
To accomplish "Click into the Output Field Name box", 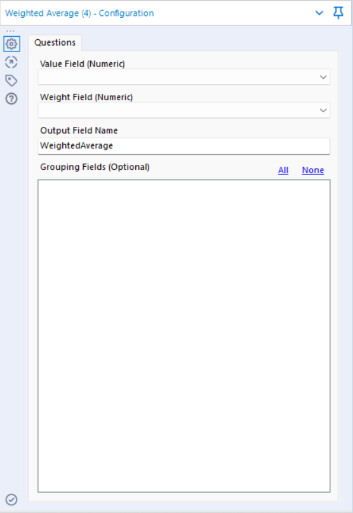I will (x=184, y=146).
